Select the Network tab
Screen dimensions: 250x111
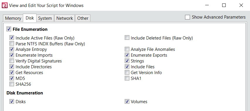[x=65, y=18]
